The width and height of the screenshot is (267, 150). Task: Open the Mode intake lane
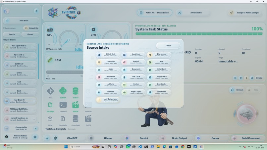(108, 70)
